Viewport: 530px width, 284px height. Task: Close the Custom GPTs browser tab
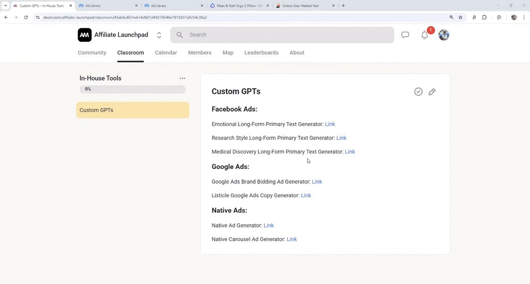click(70, 6)
